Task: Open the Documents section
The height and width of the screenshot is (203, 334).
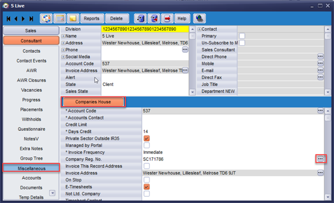Action: (x=31, y=188)
